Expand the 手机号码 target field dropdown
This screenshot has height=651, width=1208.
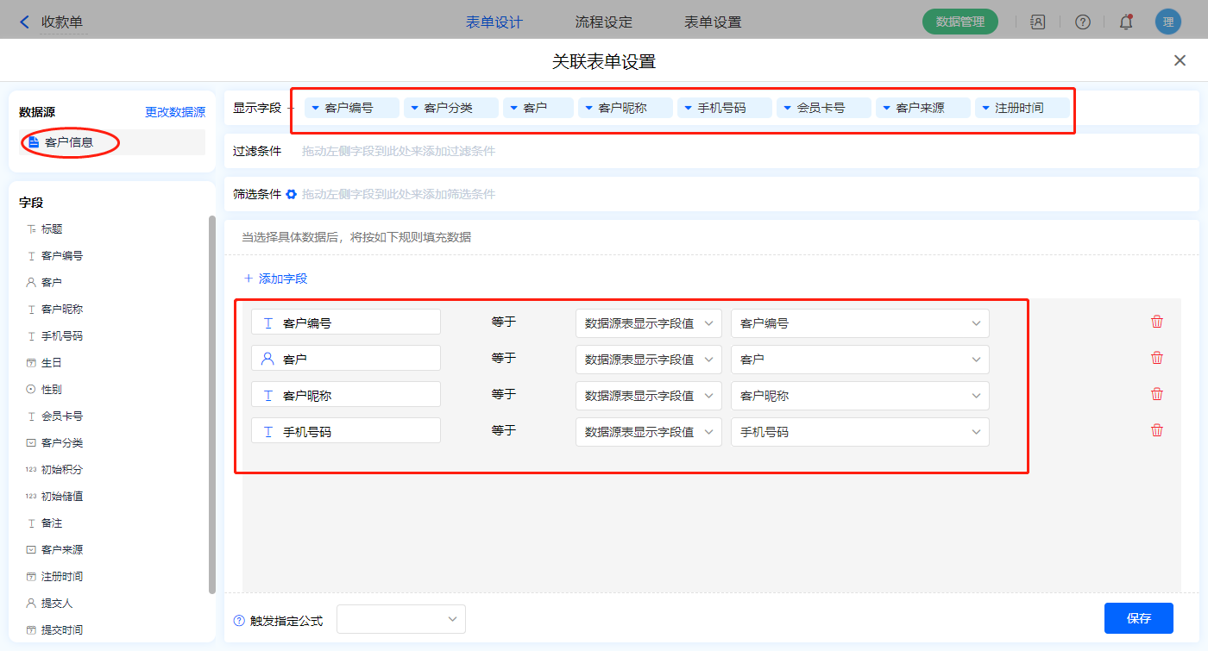tap(859, 432)
